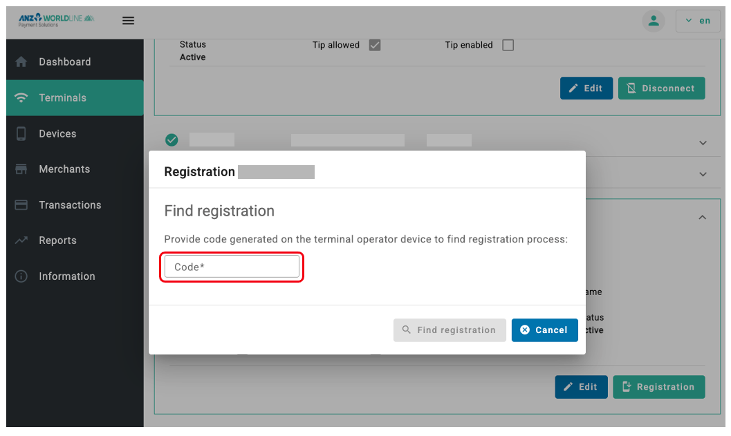Open Transactions from the sidebar menu
731x436 pixels.
click(x=70, y=205)
